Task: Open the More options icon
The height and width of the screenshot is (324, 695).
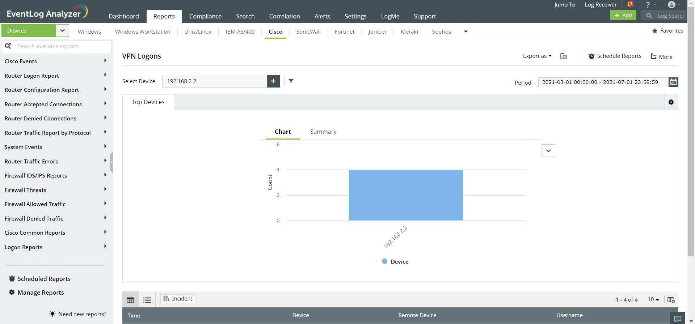Action: [653, 56]
